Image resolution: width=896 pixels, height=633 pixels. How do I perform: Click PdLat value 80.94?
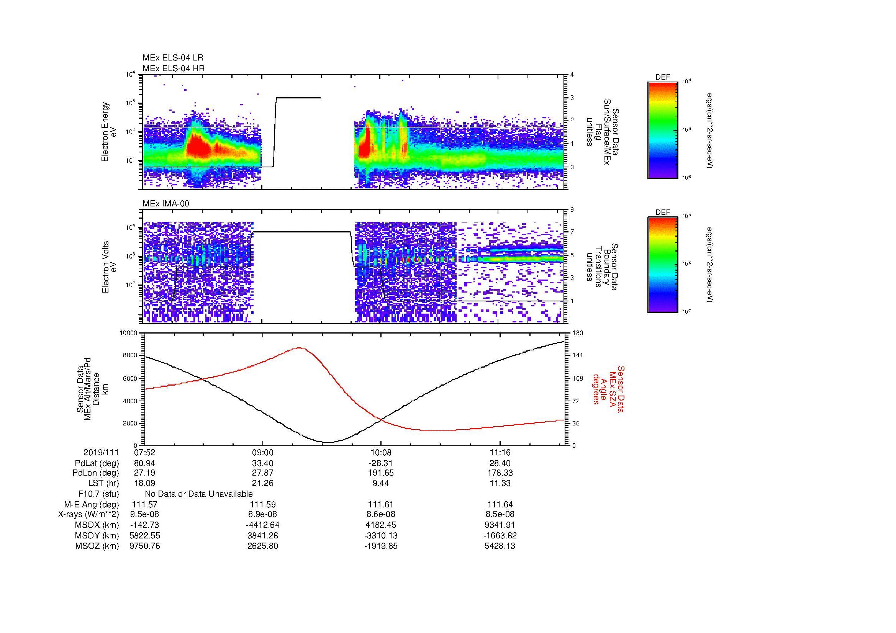[144, 463]
